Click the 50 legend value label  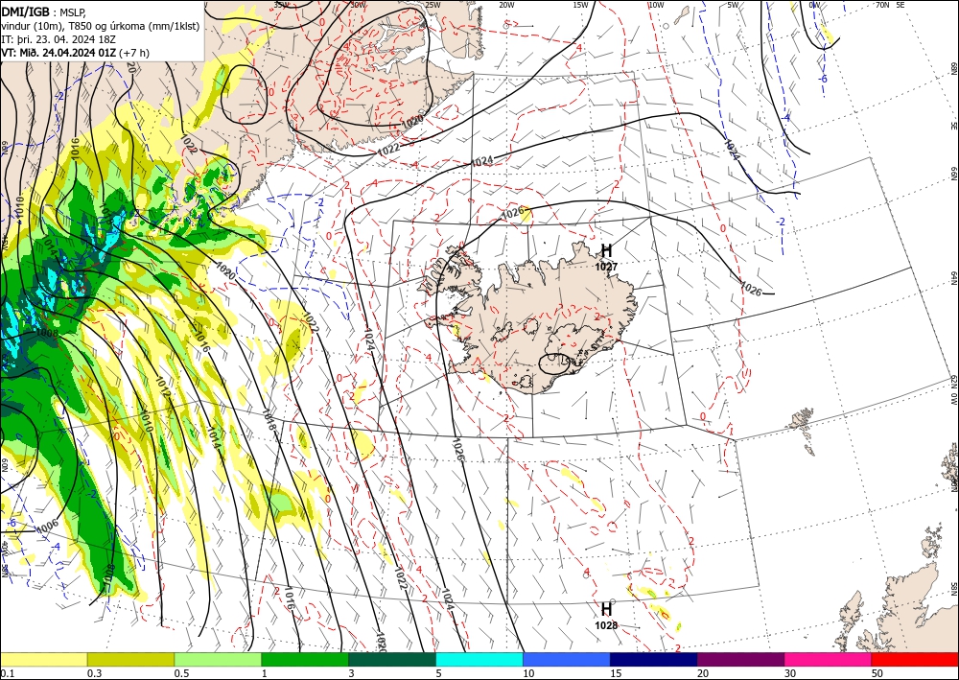pyautogui.click(x=877, y=673)
